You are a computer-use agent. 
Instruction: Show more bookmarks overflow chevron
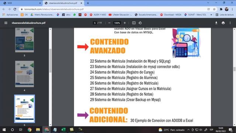click(211, 15)
